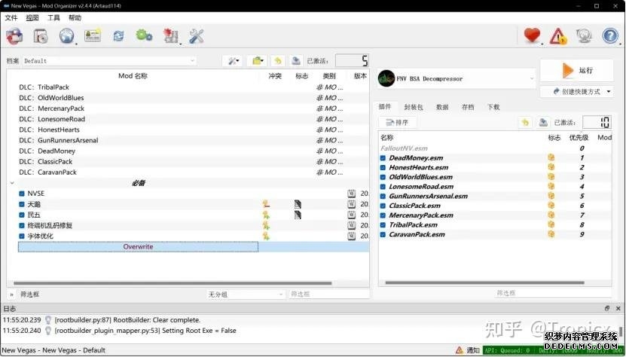
Task: Click the blue help question mark icon
Action: pyautogui.click(x=611, y=35)
